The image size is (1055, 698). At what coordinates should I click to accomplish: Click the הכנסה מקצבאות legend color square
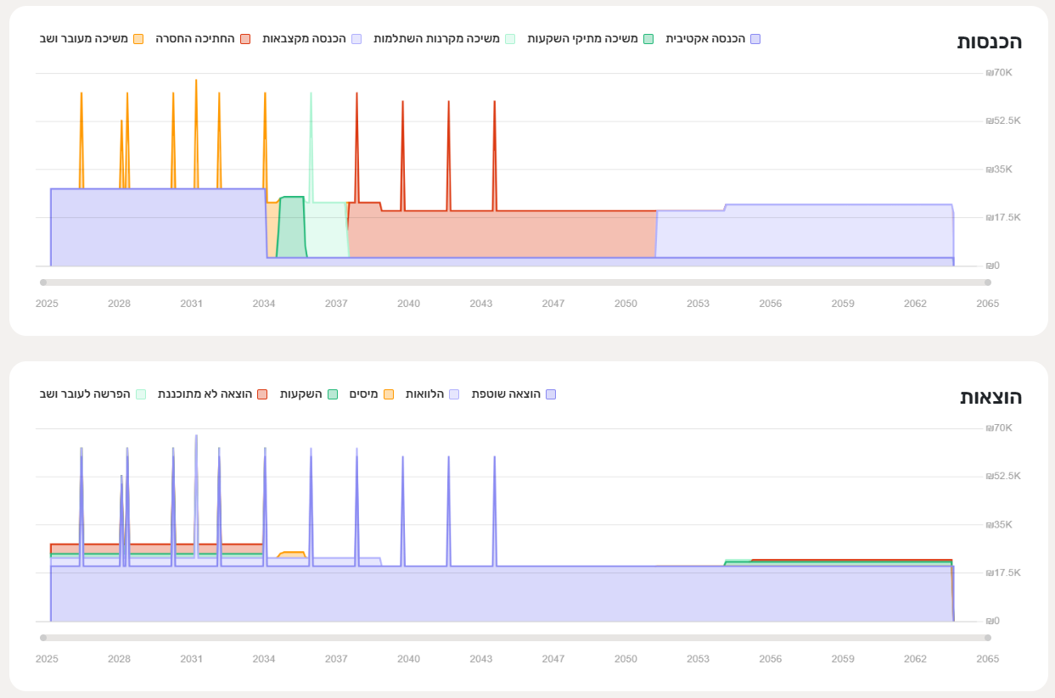357,39
